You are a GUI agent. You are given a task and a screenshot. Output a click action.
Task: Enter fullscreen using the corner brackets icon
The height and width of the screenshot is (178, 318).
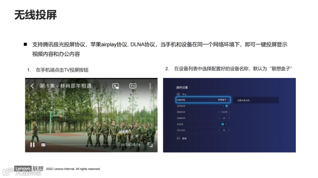pyautogui.click(x=150, y=145)
